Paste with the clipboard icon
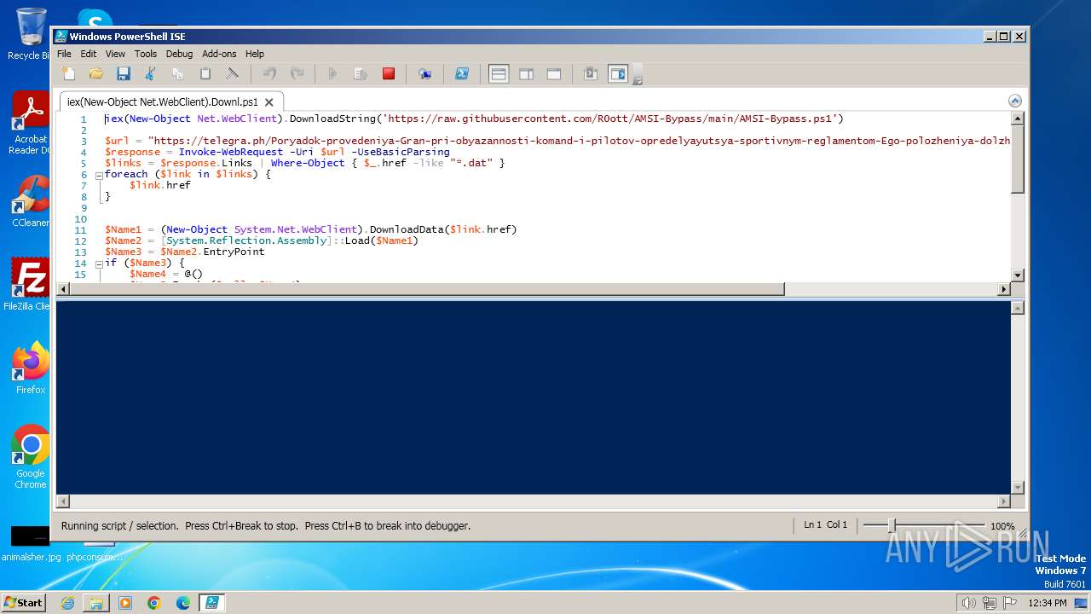Screen dimensions: 1091x614 [205, 74]
